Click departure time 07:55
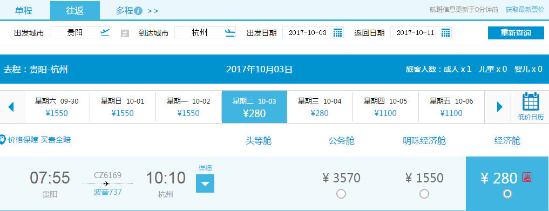Viewport: 549px width, 211px height. [x=50, y=178]
